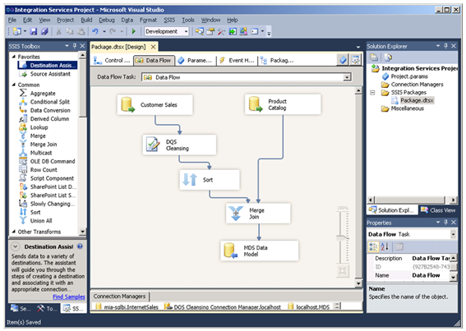The image size is (466, 331).
Task: Collapse Destination Assistant description chevron
Action: click(16, 246)
